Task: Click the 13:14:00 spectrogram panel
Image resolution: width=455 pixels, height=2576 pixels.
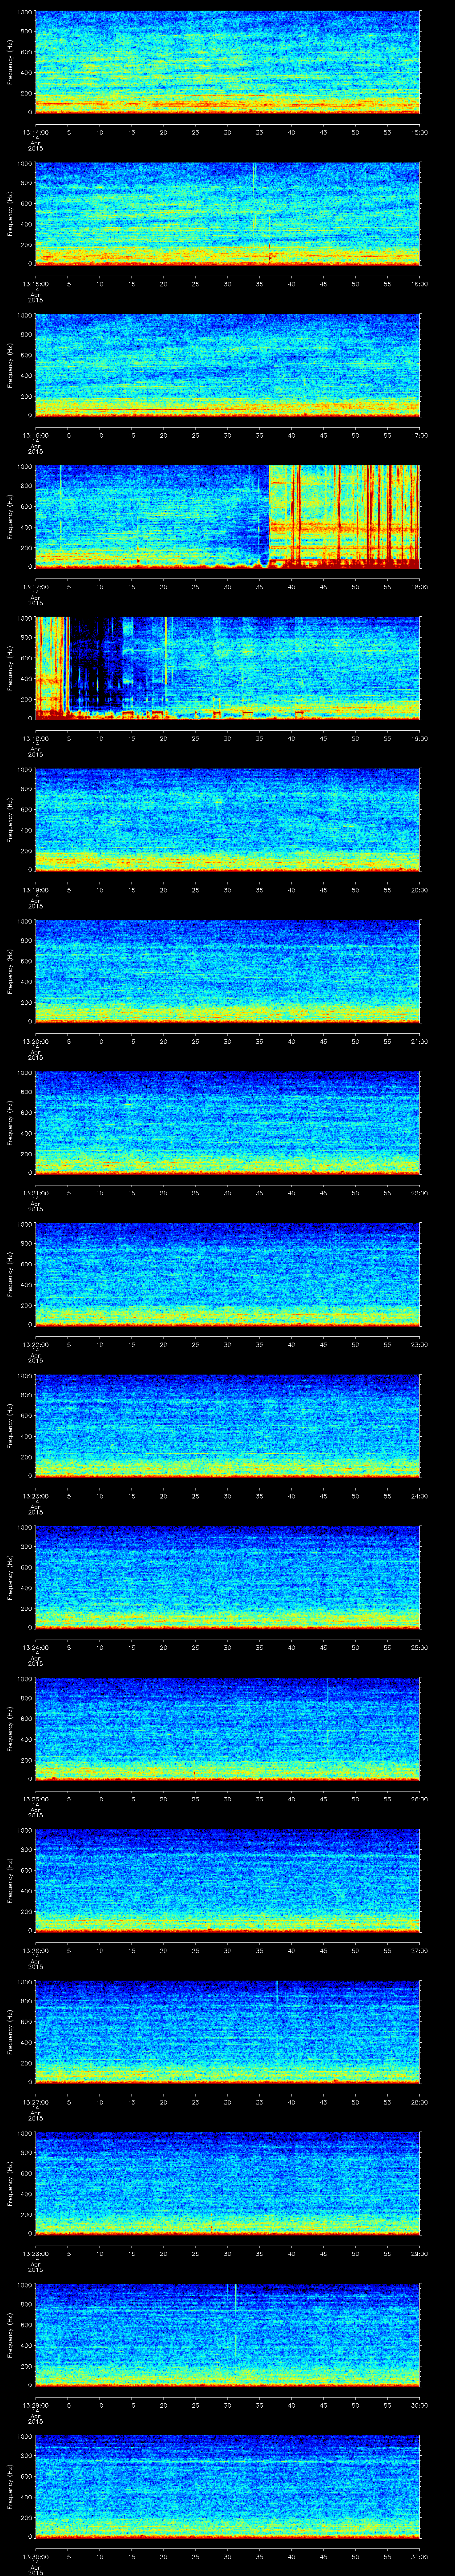Action: point(227,62)
